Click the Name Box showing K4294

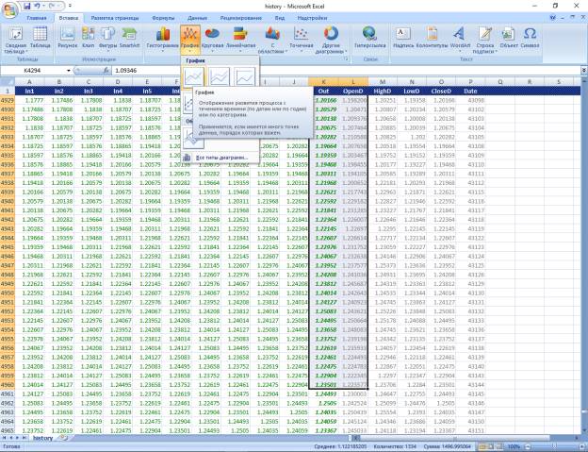(38, 71)
